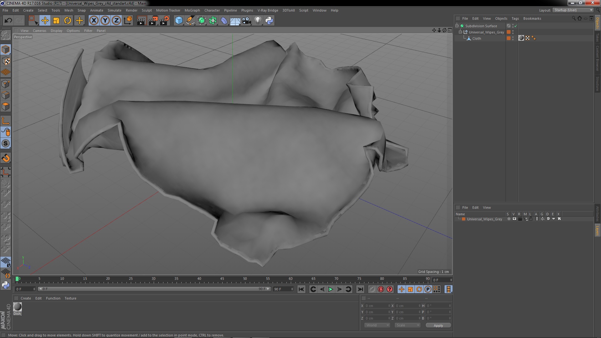Add a Floor environment object
The height and width of the screenshot is (338, 601).
click(x=235, y=21)
